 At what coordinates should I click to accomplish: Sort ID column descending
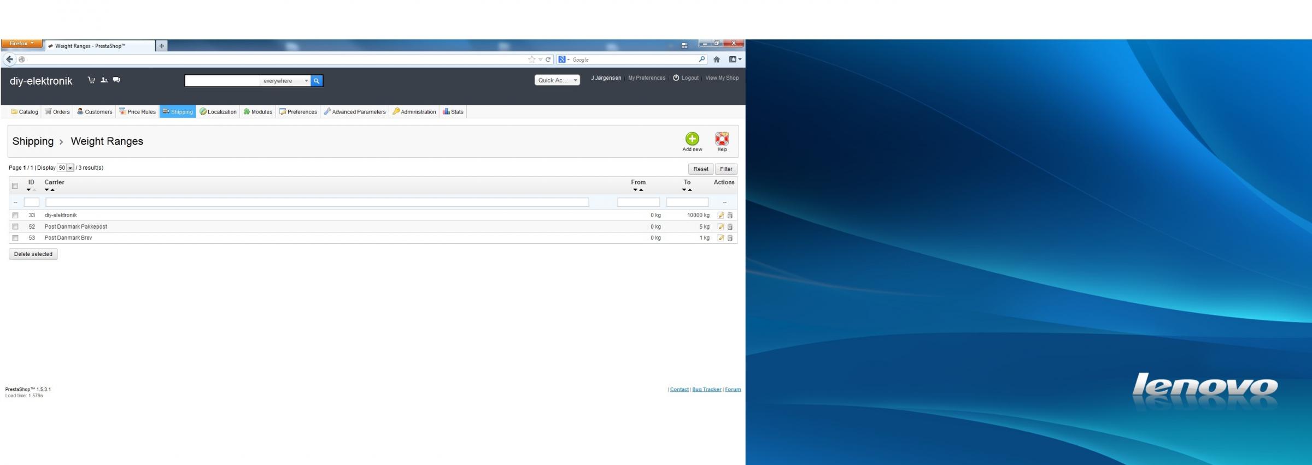click(28, 190)
